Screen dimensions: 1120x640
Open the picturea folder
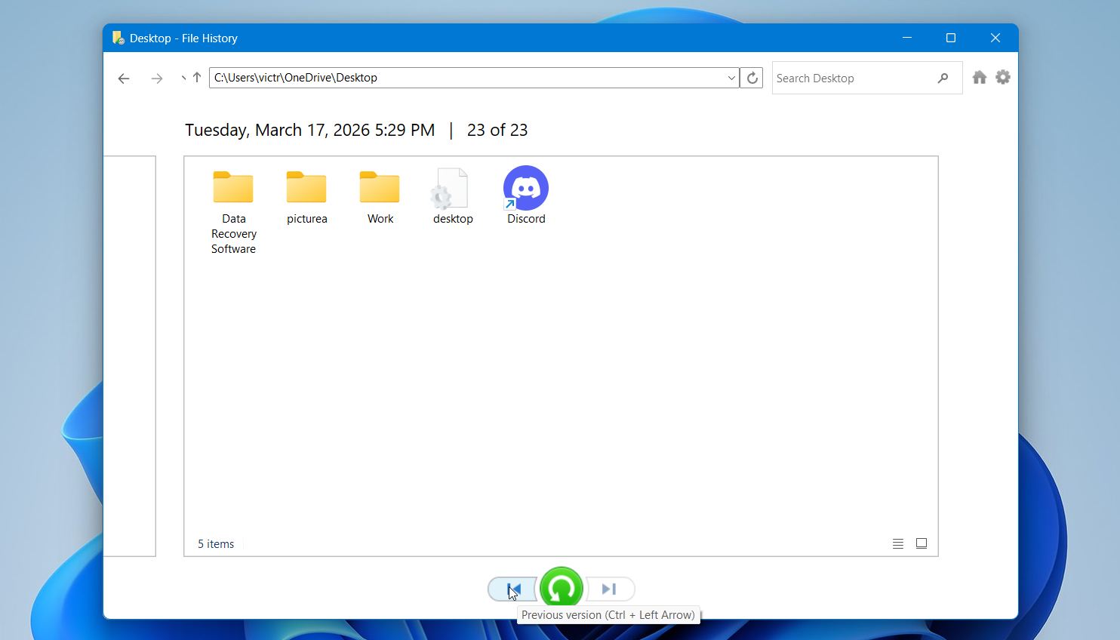click(306, 189)
